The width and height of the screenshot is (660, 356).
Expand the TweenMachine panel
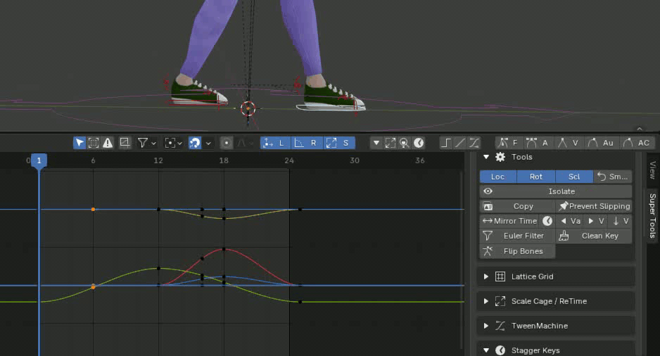click(486, 326)
